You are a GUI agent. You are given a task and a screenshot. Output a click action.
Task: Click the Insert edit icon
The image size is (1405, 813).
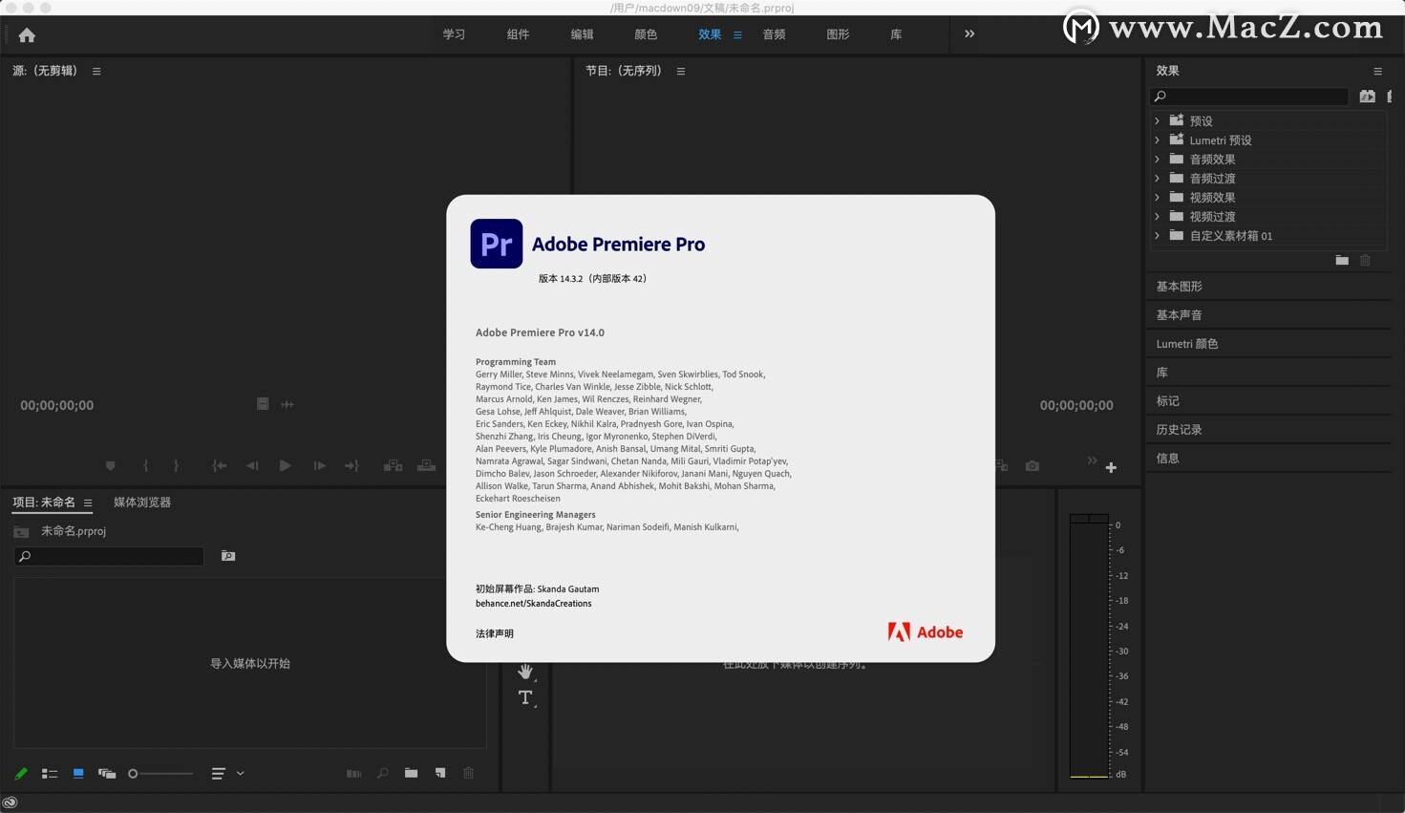393,466
